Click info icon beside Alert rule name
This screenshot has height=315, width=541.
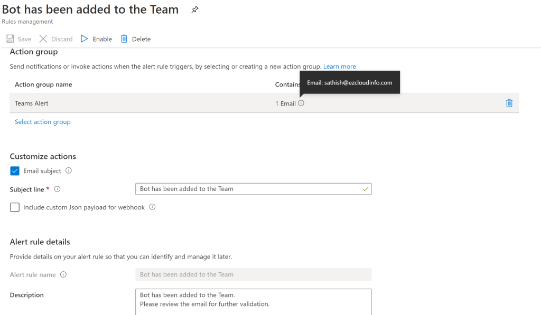coord(63,274)
